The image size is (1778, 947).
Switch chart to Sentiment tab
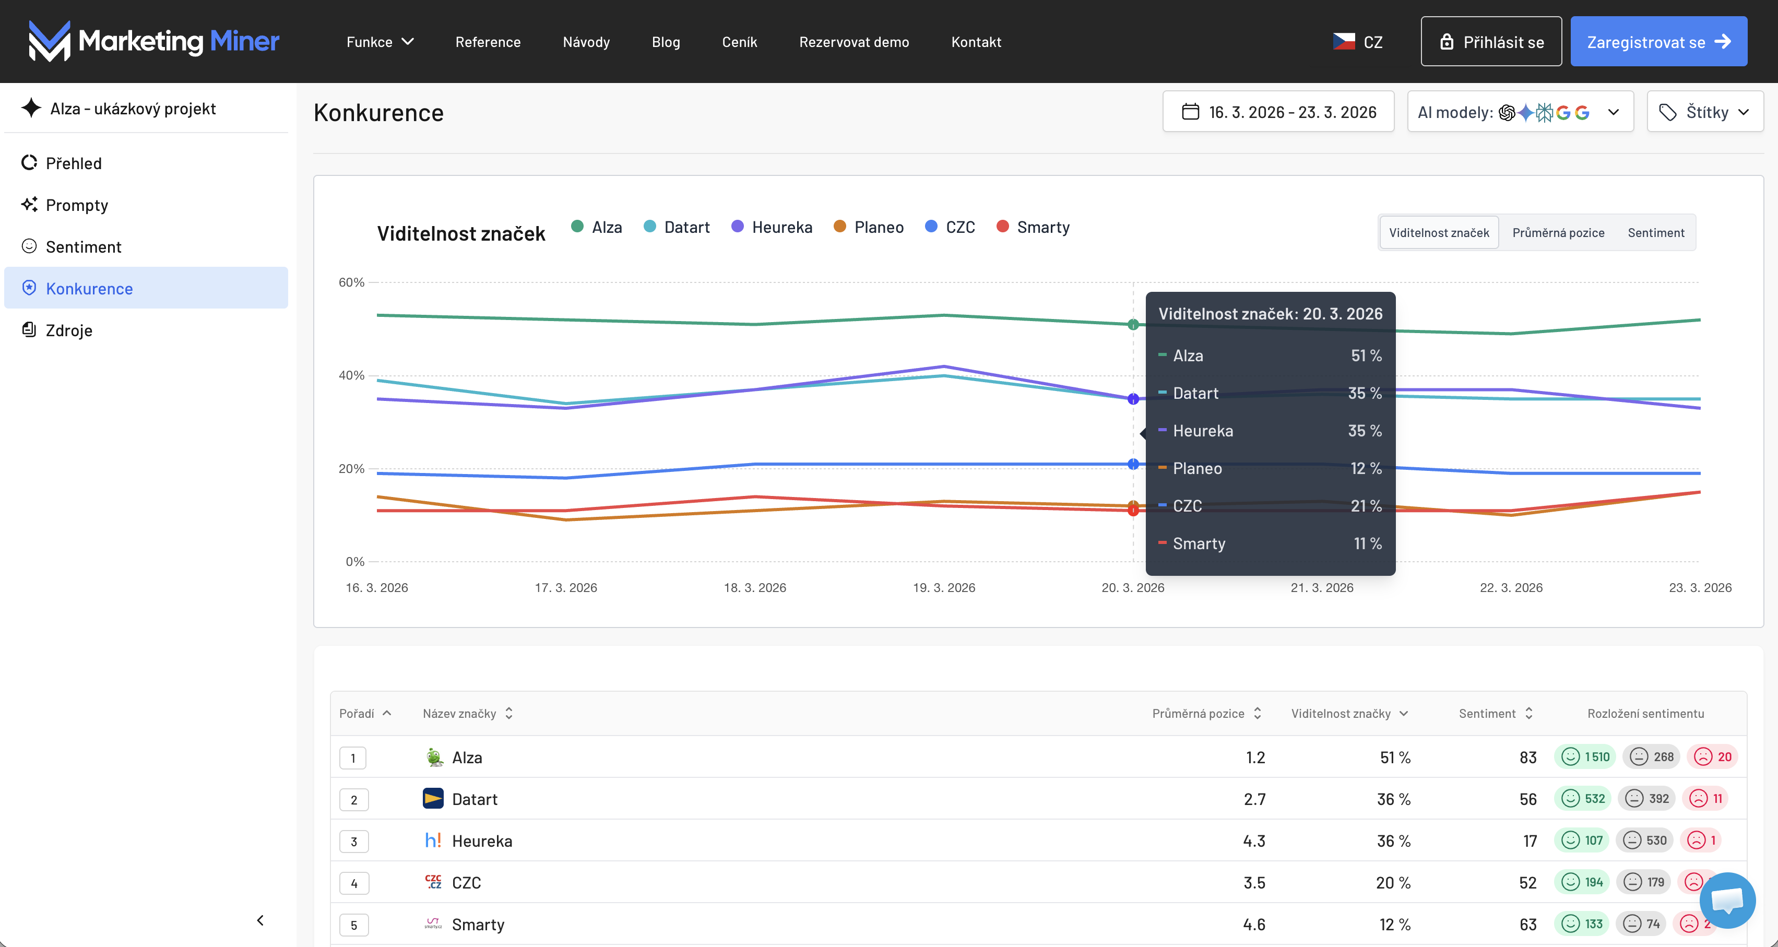(1655, 233)
